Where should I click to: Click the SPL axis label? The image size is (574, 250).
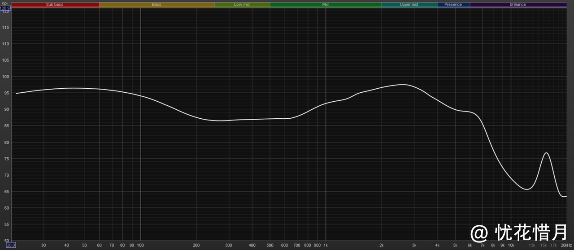coord(5,4)
